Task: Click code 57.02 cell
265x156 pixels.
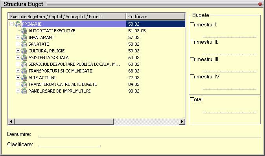Action: [134, 37]
